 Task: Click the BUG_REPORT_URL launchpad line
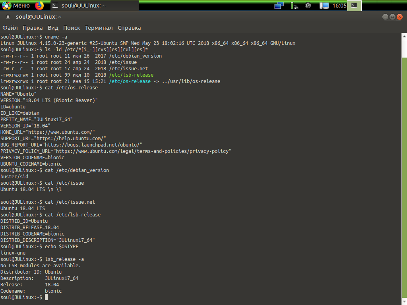(x=72, y=145)
